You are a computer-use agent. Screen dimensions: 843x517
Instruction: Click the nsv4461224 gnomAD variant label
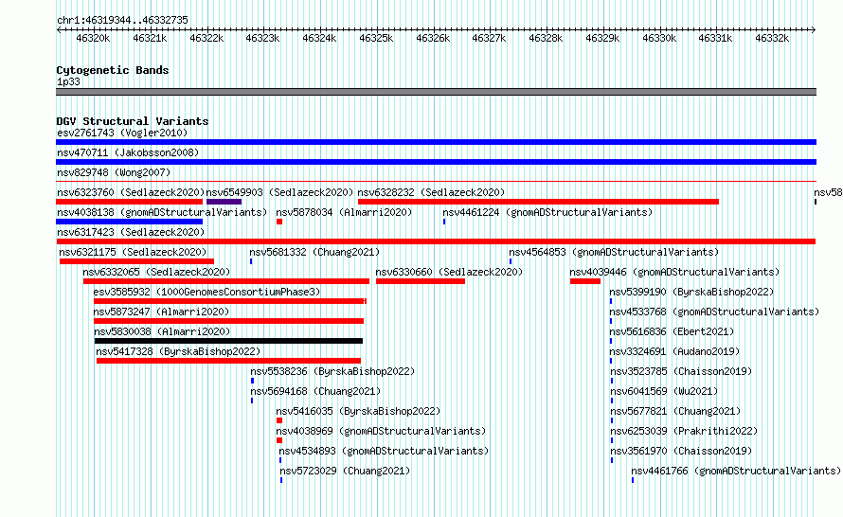(547, 212)
